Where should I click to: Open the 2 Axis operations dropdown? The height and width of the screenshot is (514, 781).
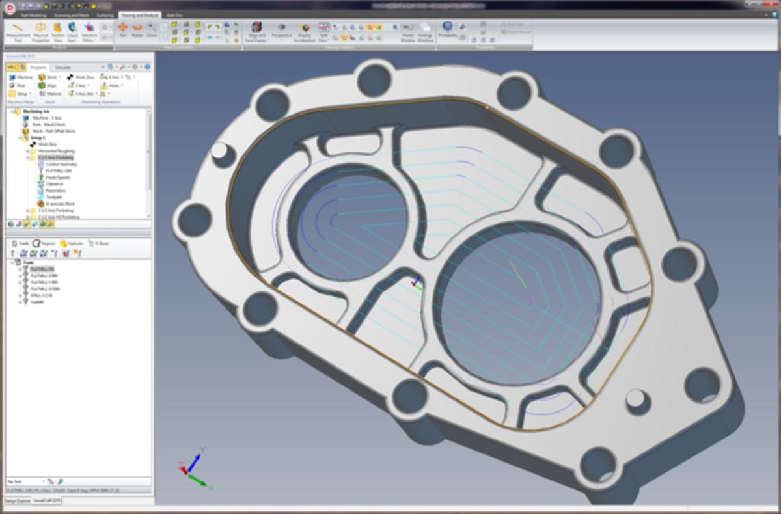pyautogui.click(x=79, y=85)
